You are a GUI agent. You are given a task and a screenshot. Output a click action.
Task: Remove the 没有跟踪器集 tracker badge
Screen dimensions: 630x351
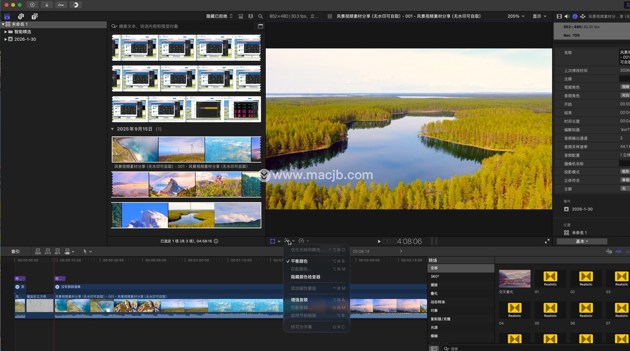tap(57, 287)
